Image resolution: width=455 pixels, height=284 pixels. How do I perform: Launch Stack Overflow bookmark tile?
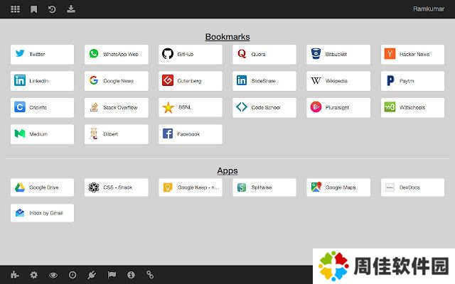[116, 108]
